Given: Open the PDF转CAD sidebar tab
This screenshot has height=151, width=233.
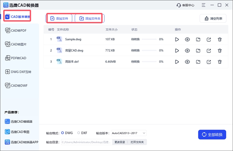Looking at the screenshot, I should coord(20,58).
